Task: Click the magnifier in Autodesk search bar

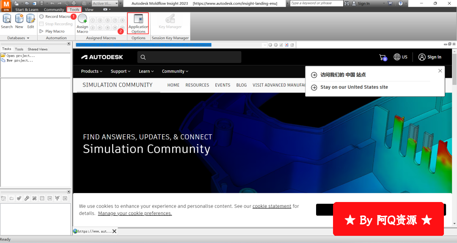Action: click(x=143, y=57)
